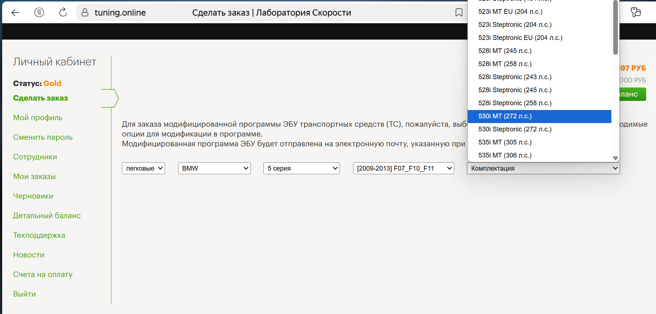Viewport: 656px width, 314px height.
Task: Go to Мои заказы page
Action: pyautogui.click(x=34, y=176)
